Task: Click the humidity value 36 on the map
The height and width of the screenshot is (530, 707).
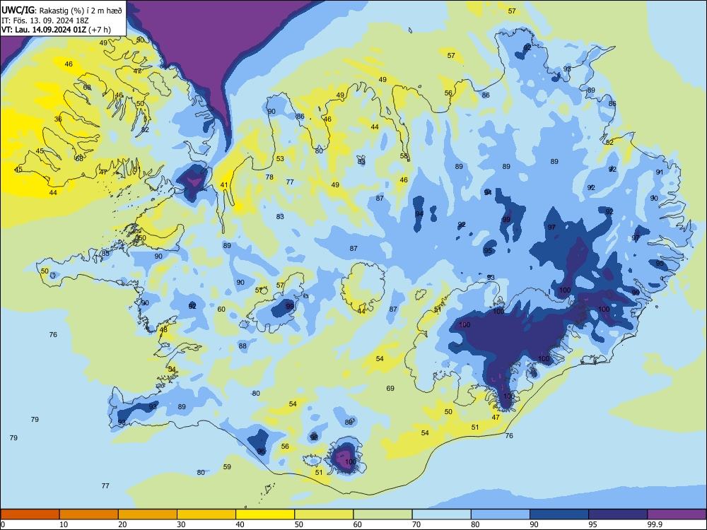Action: click(x=58, y=119)
